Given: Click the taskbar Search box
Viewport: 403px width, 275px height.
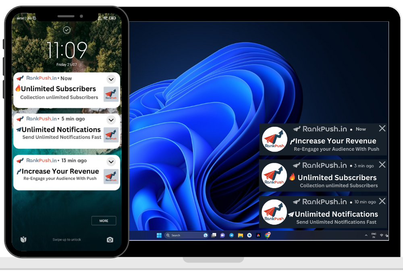Looking at the screenshot, I should coord(183,235).
